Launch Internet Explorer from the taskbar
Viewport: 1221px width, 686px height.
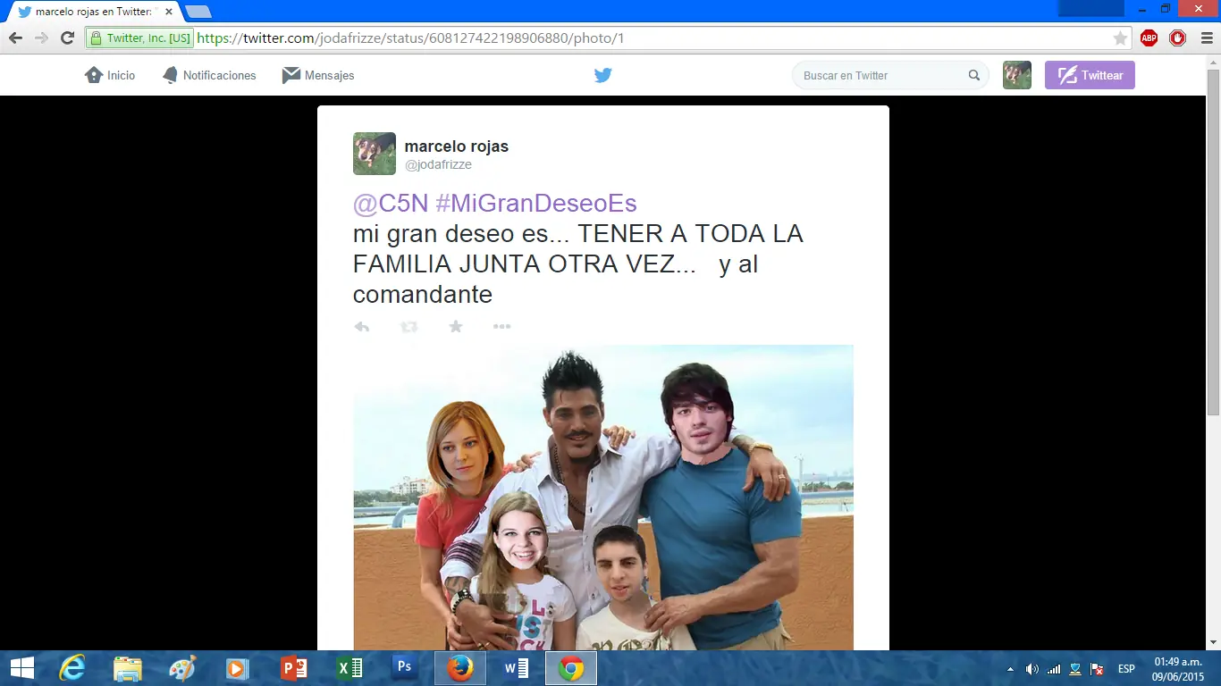(72, 668)
